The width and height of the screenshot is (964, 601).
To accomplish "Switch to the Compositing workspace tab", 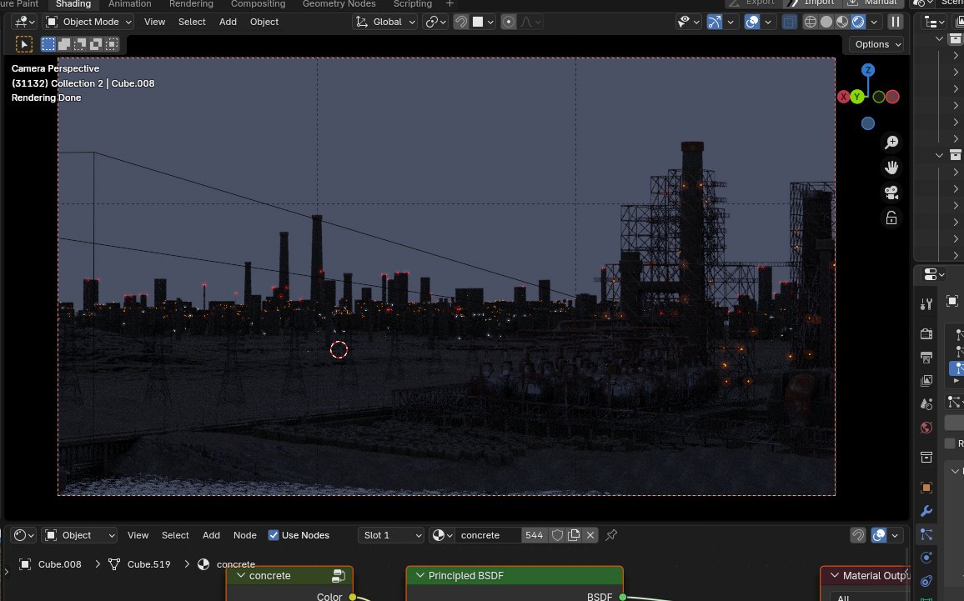I will coord(259,4).
